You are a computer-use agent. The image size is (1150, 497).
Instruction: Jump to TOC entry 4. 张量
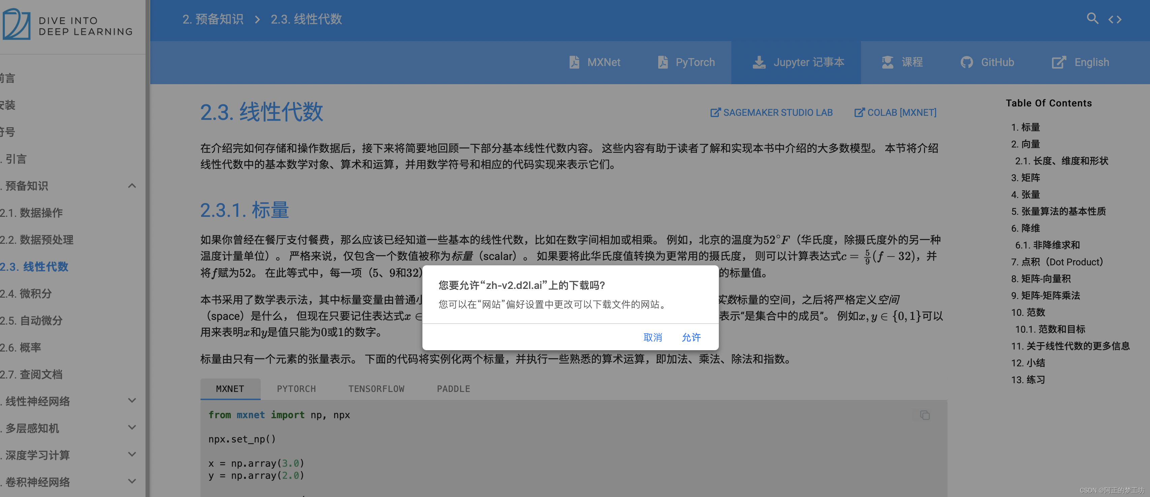(1025, 195)
